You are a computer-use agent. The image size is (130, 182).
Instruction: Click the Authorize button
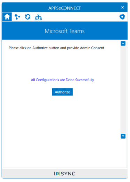click(x=62, y=92)
